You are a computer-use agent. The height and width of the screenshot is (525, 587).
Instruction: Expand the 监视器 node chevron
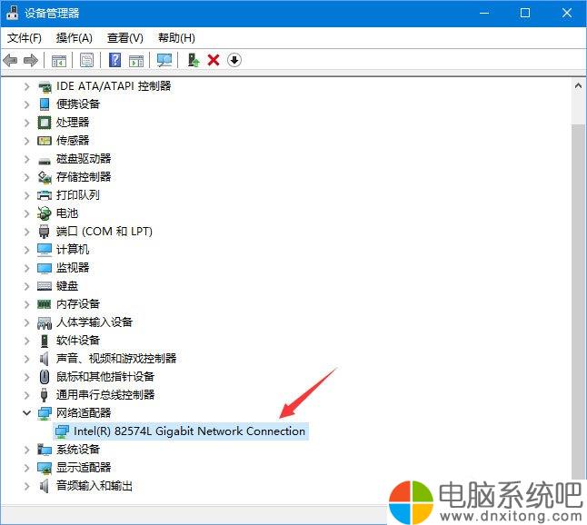click(26, 268)
